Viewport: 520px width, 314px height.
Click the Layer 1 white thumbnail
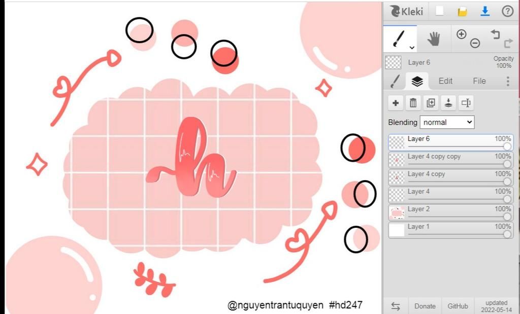point(397,230)
